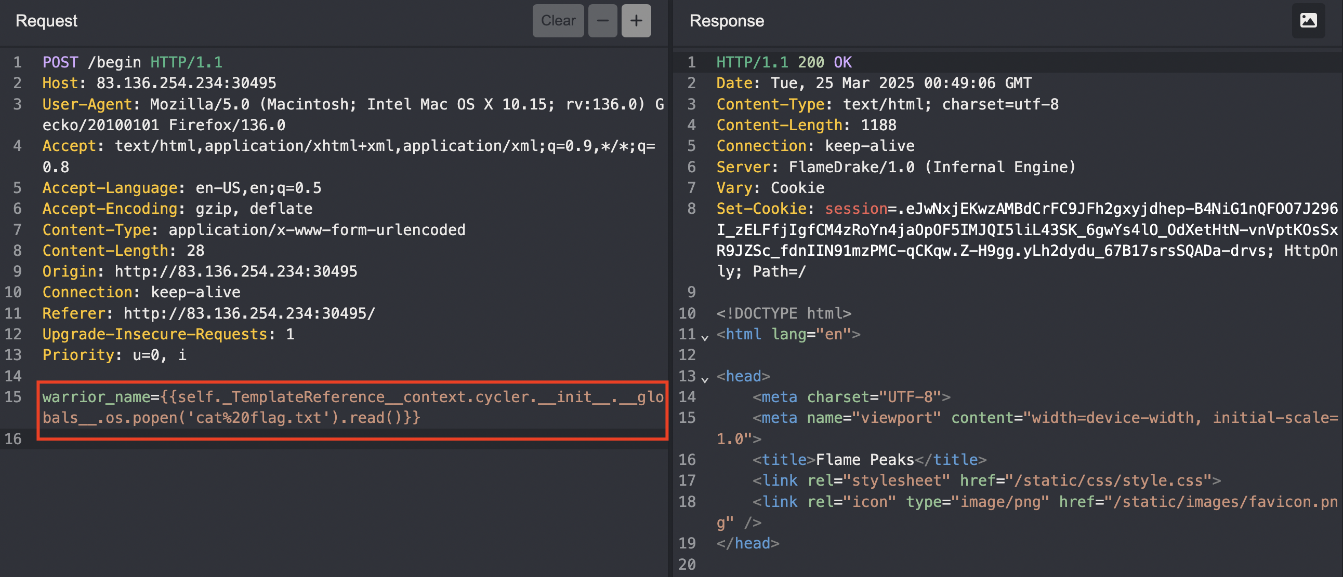This screenshot has height=577, width=1343.
Task: Click the HTTP/1.1 200 OK status line
Action: 784,62
